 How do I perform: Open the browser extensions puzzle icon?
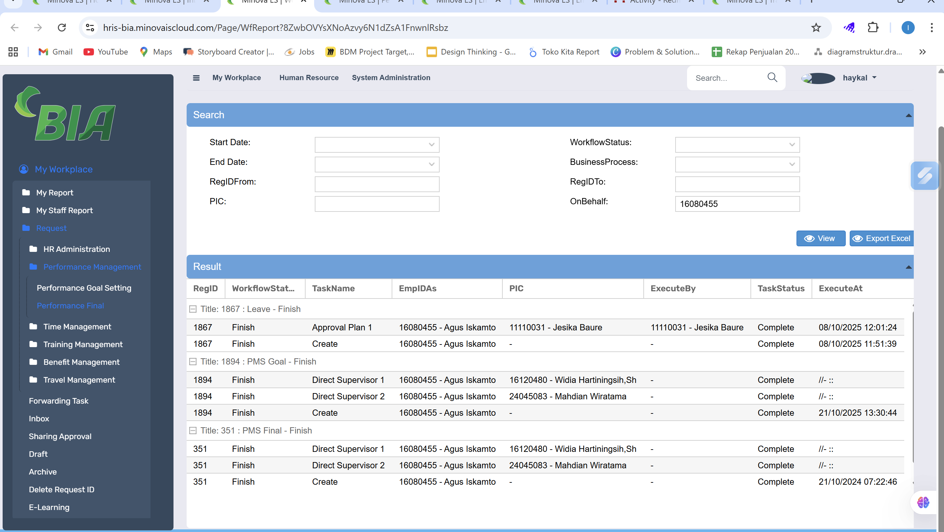[873, 28]
